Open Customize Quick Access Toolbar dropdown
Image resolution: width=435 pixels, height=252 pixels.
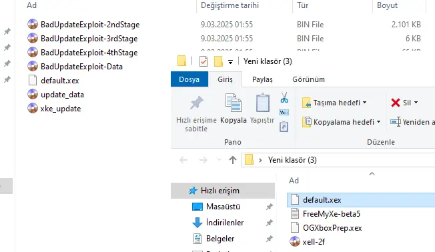coord(230,62)
